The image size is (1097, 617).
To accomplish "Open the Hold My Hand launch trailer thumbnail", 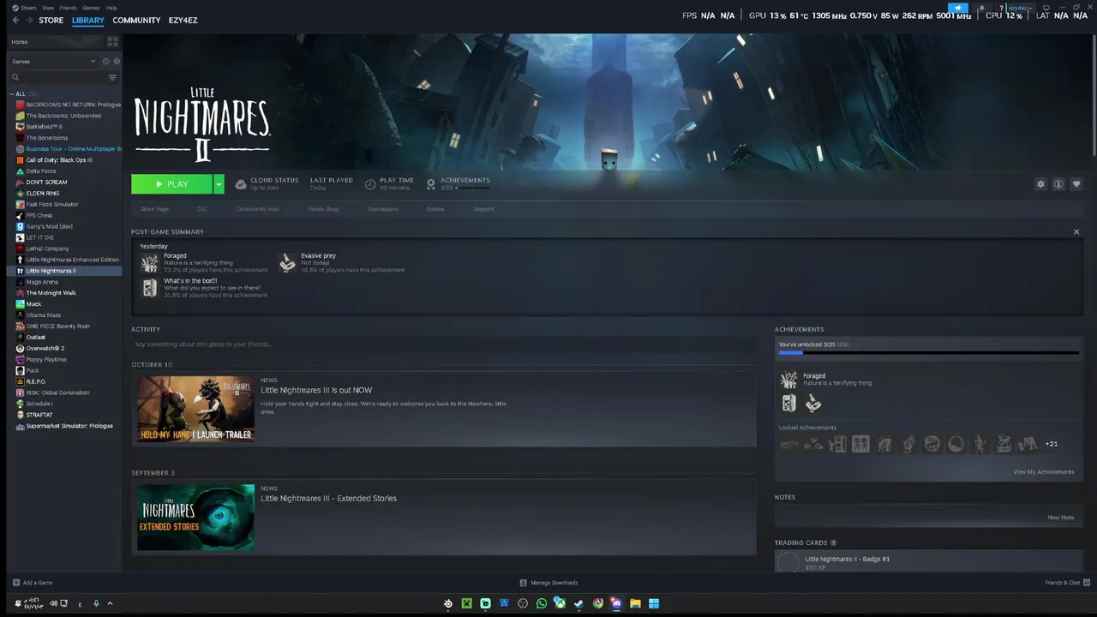I will coord(196,409).
